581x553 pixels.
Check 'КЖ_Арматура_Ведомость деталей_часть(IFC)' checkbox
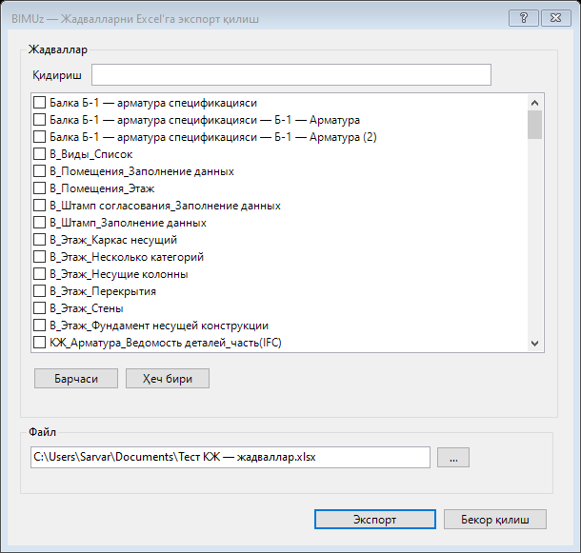[x=39, y=343]
